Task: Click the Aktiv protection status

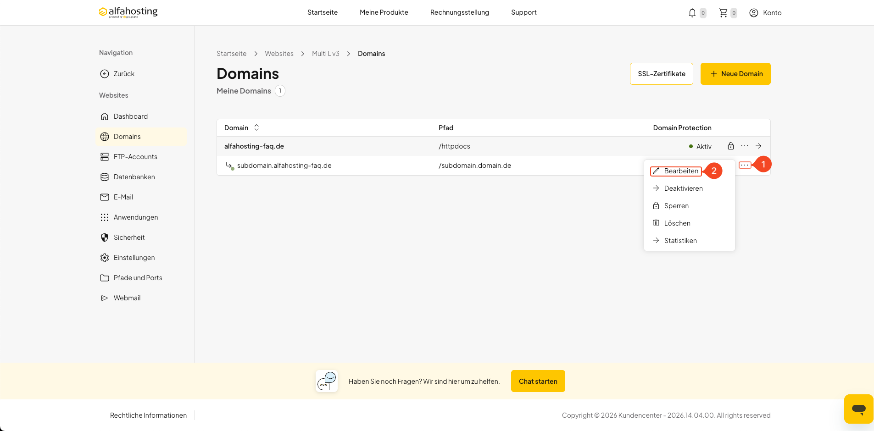Action: point(700,147)
